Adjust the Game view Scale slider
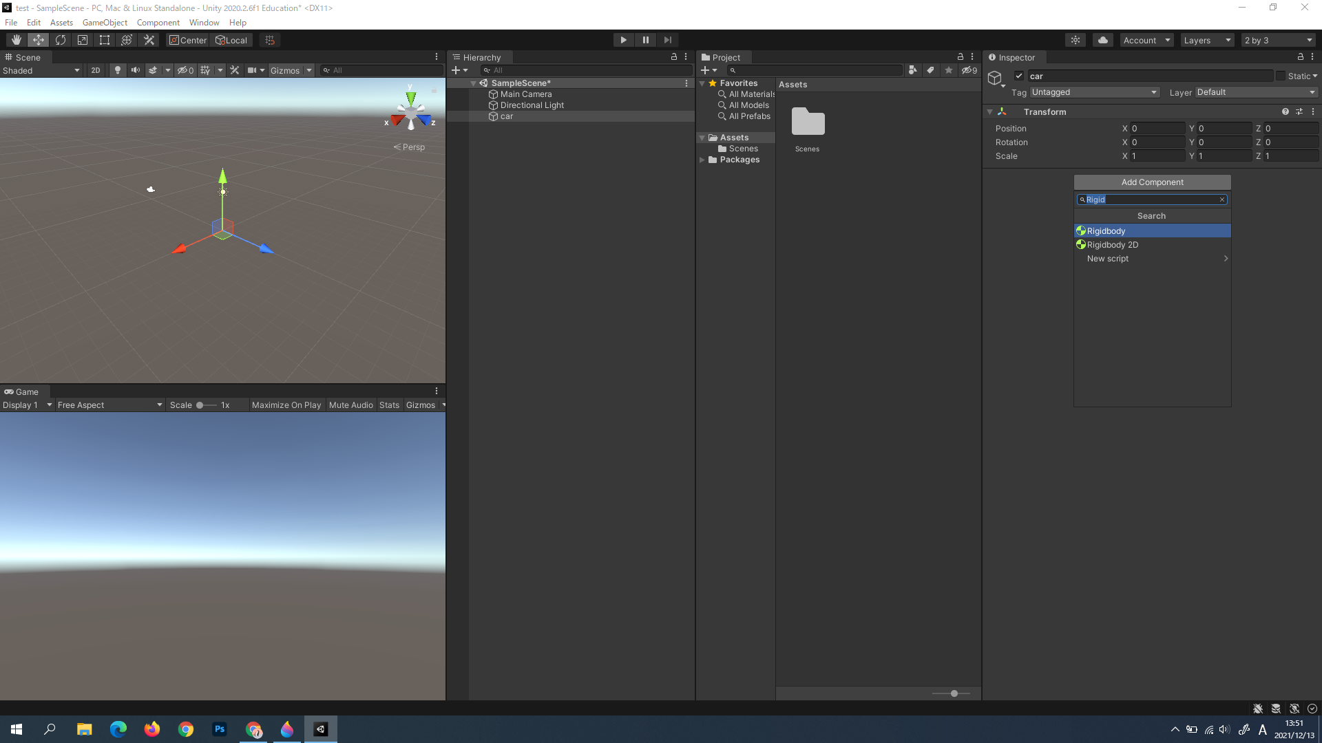Screen dimensions: 1322x743 tap(200, 405)
